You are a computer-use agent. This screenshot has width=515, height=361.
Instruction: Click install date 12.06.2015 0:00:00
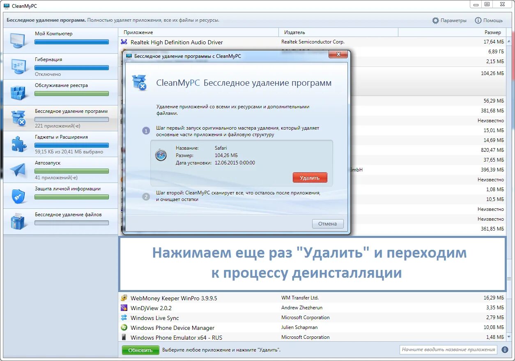(235, 162)
